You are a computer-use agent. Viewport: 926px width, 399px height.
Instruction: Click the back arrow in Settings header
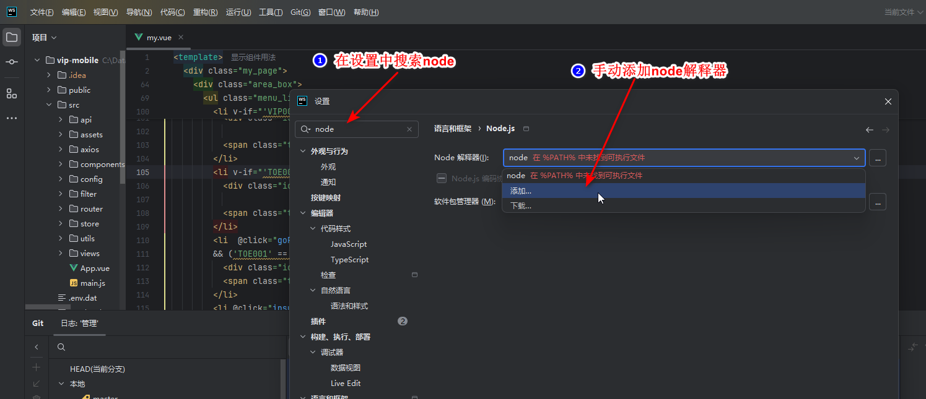click(x=869, y=129)
